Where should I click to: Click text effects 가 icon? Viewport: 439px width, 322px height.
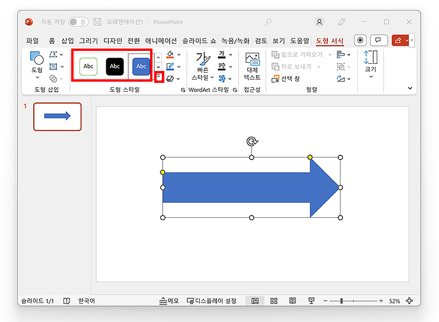click(222, 79)
